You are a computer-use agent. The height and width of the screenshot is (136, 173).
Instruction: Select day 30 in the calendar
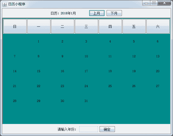coord(62,101)
